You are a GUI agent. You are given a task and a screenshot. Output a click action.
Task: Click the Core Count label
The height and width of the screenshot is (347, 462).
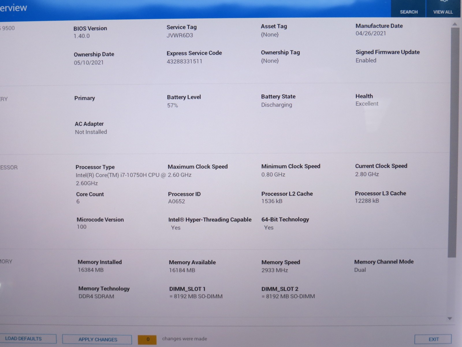[x=90, y=194]
